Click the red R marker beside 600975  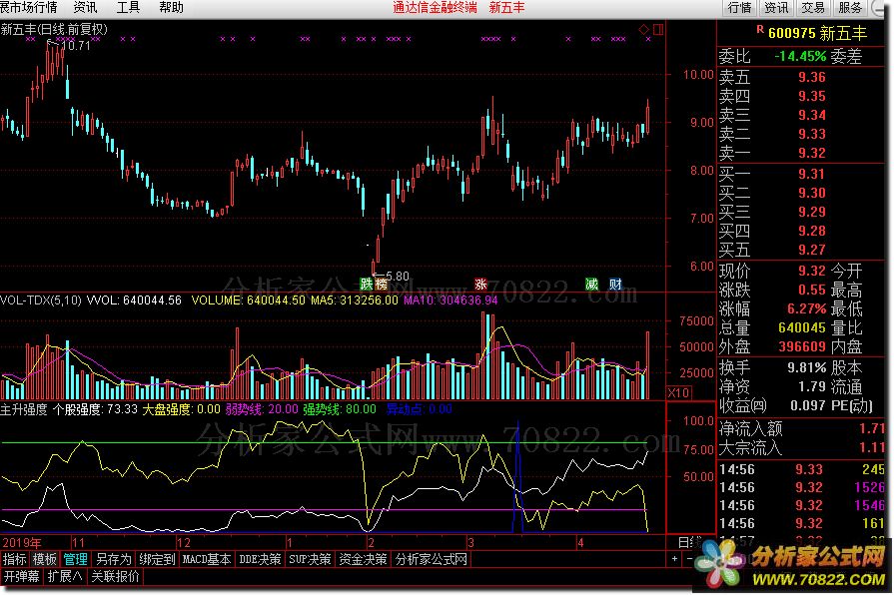pyautogui.click(x=760, y=29)
